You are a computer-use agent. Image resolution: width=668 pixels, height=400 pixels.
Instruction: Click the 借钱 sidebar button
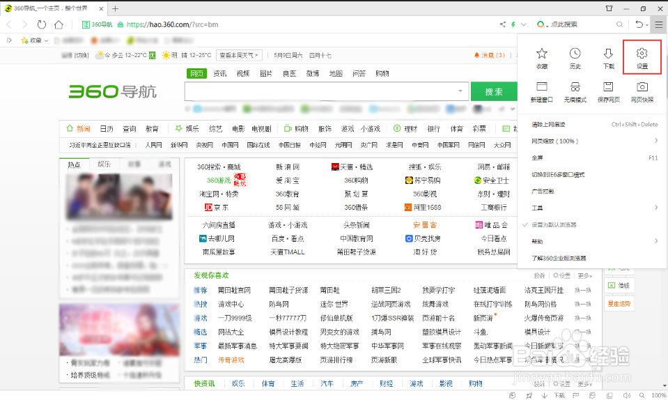(619, 286)
